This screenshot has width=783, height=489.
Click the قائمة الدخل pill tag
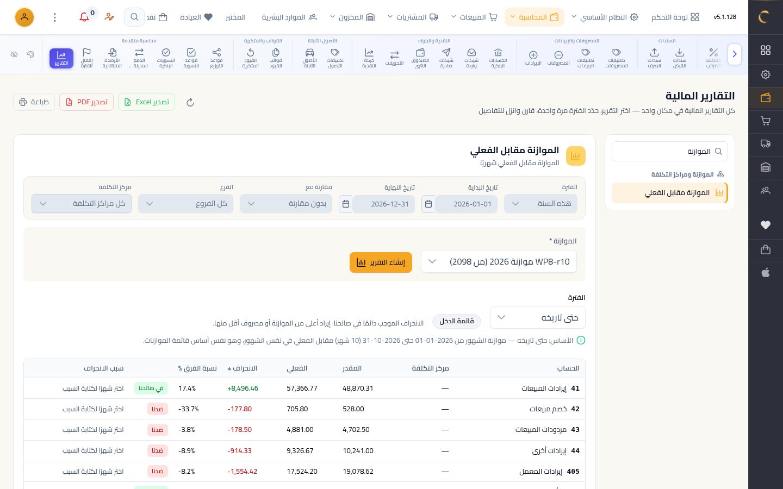coord(457,321)
